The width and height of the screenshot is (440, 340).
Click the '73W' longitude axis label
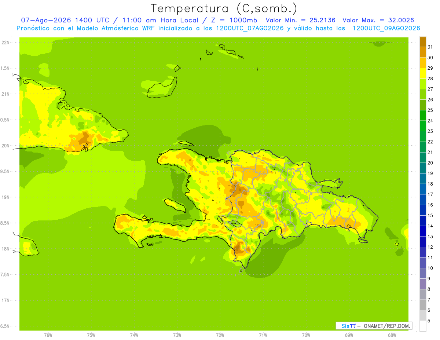coord(177,335)
